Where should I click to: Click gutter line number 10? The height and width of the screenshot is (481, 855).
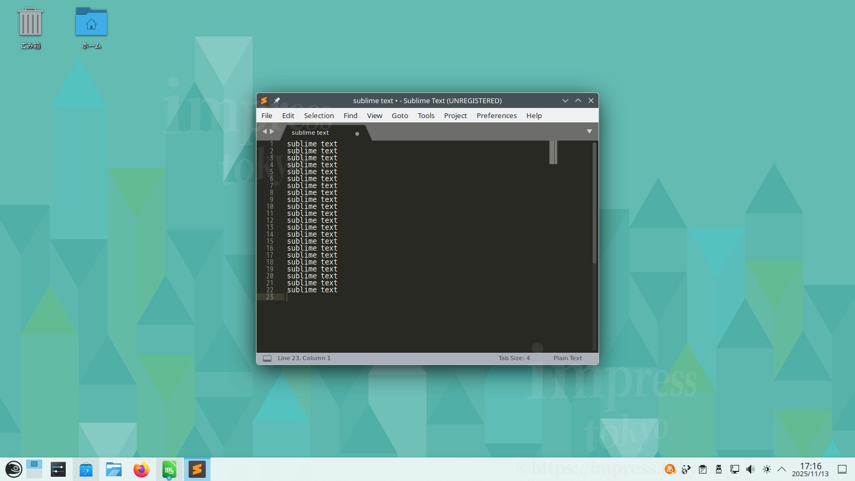pyautogui.click(x=270, y=206)
